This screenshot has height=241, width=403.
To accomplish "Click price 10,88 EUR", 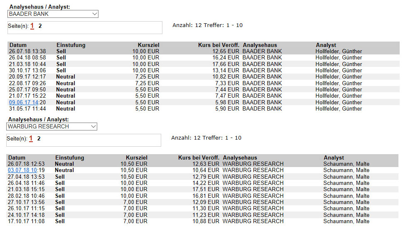I will [206, 221].
